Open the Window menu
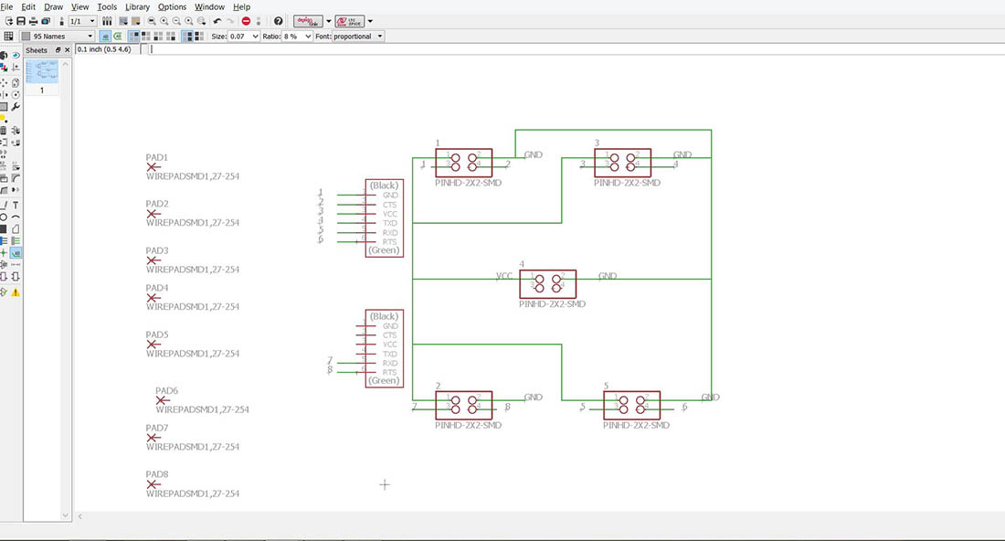Viewport: 1005px width, 541px height. pos(209,6)
